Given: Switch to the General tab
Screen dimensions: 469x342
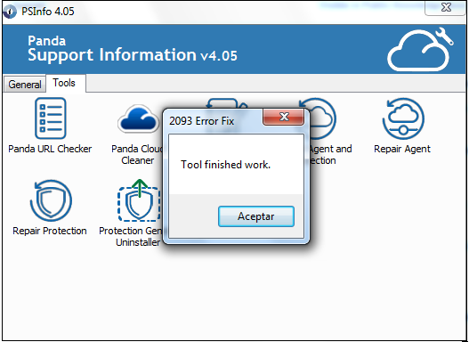Looking at the screenshot, I should tap(25, 84).
